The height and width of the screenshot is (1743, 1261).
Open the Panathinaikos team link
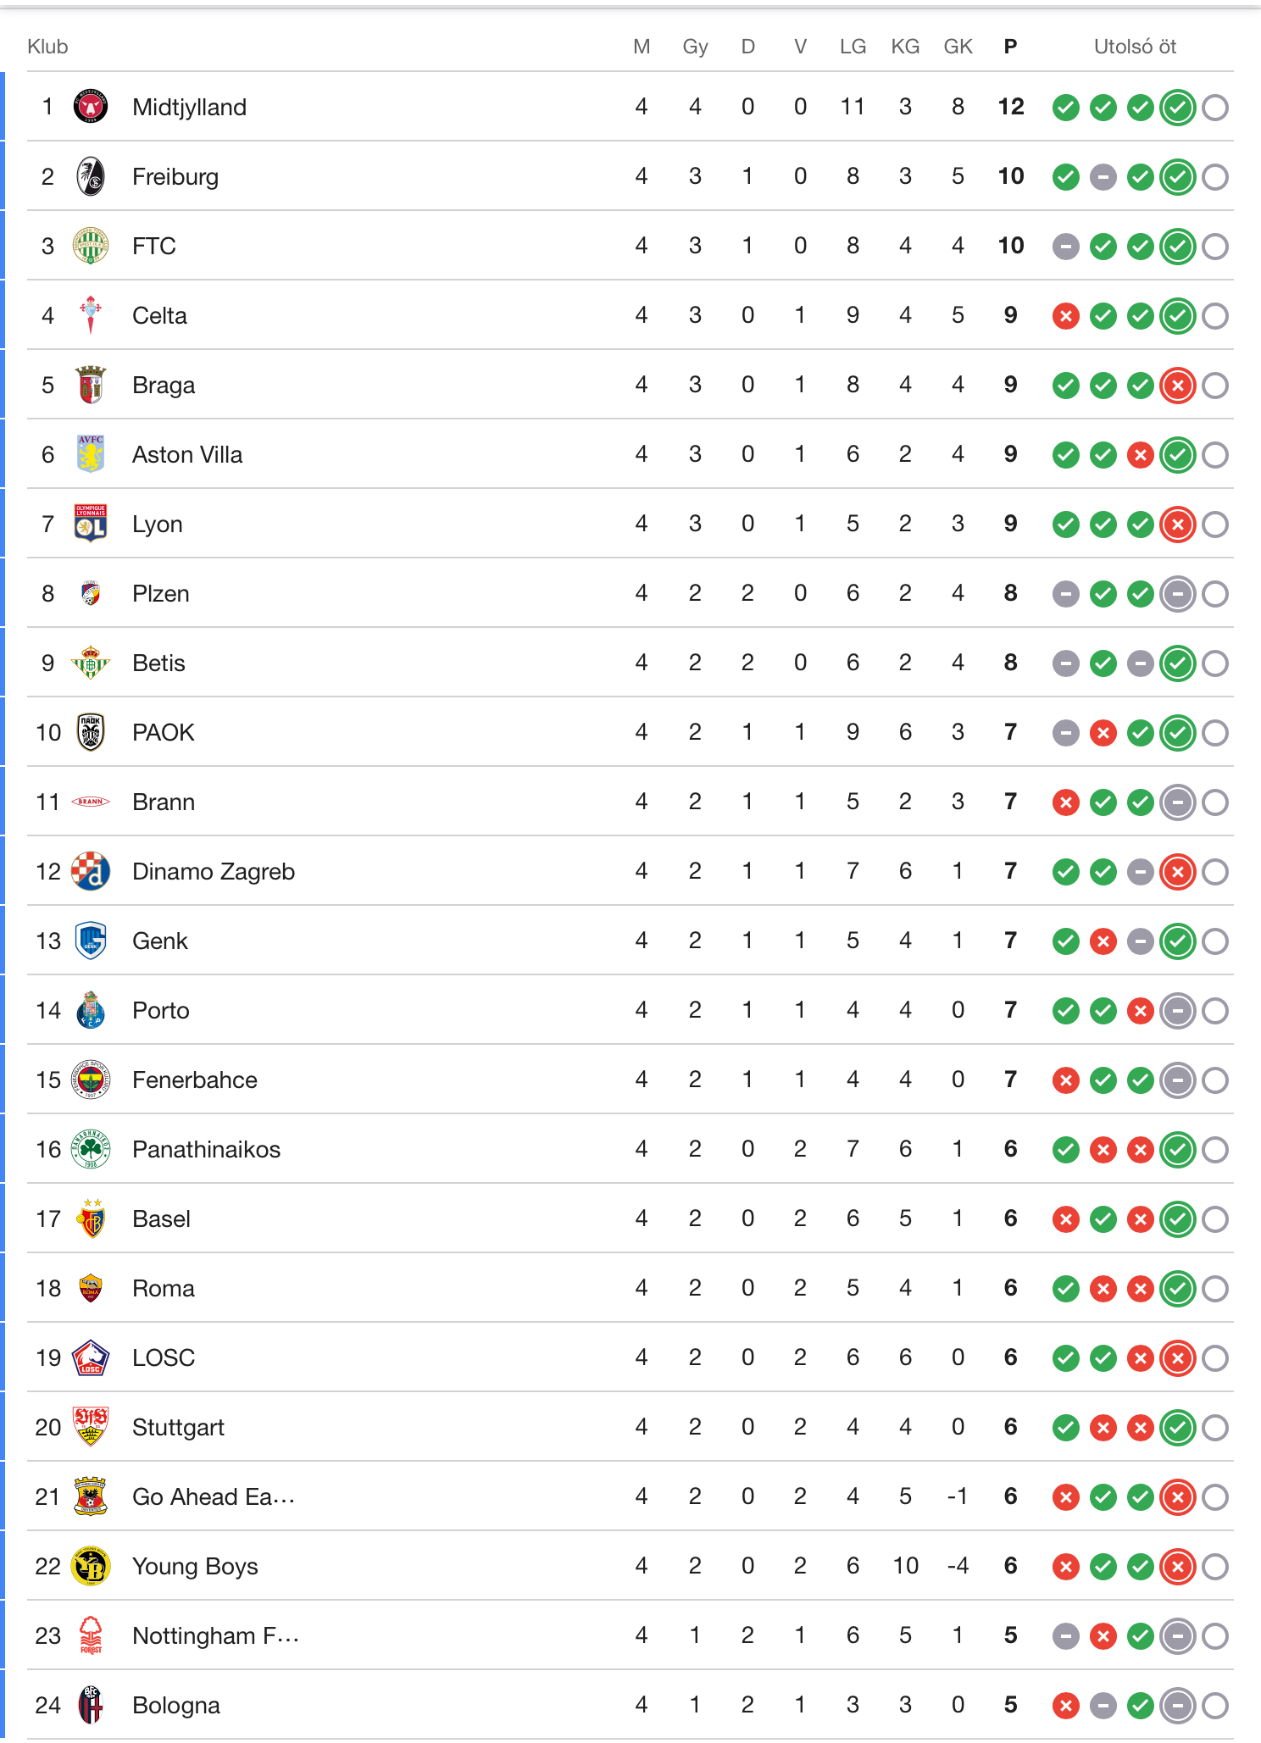click(206, 1149)
